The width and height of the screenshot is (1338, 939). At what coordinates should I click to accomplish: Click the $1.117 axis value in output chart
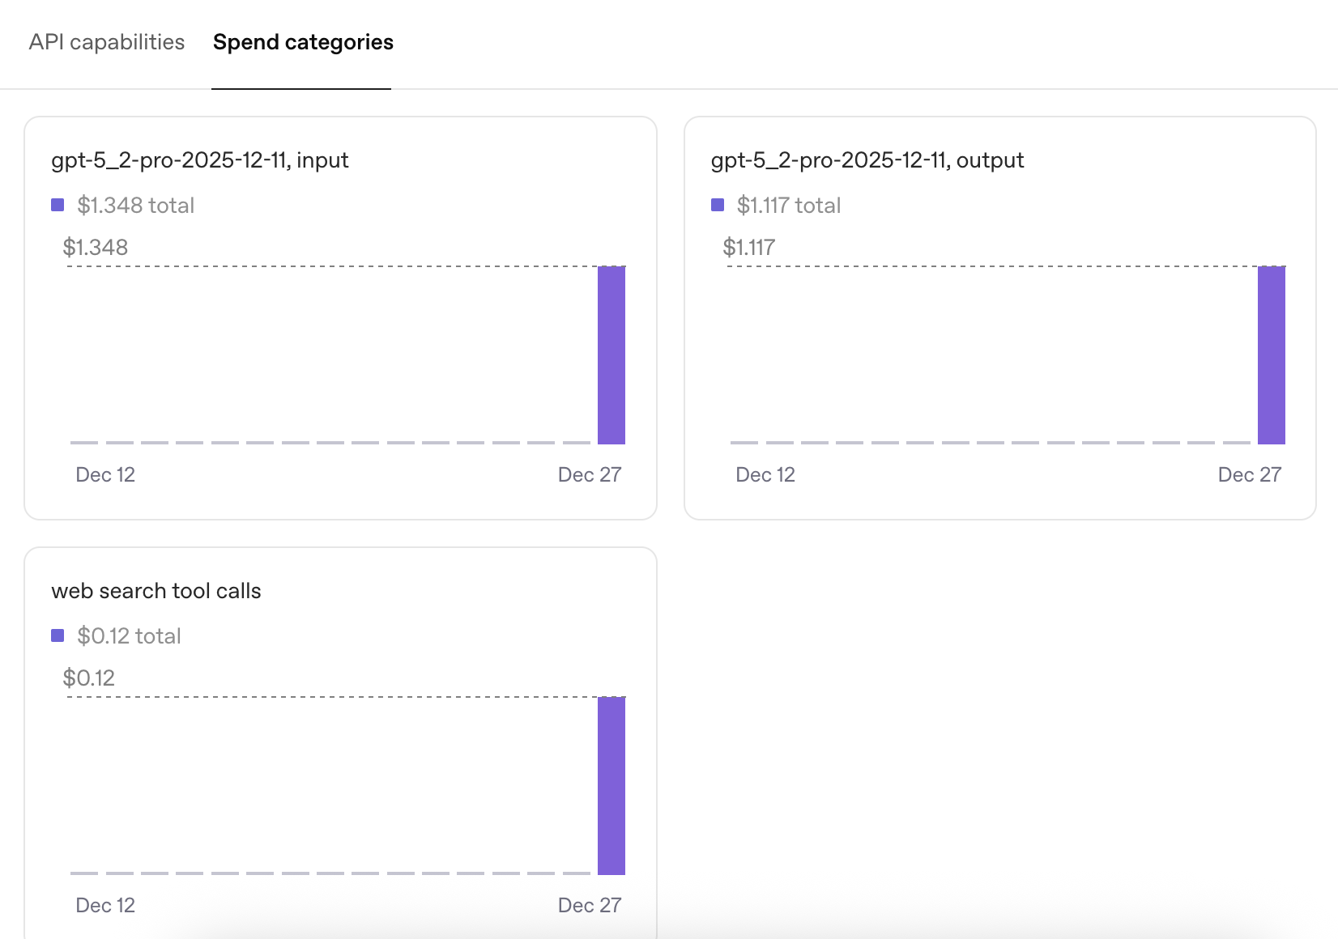coord(749,248)
